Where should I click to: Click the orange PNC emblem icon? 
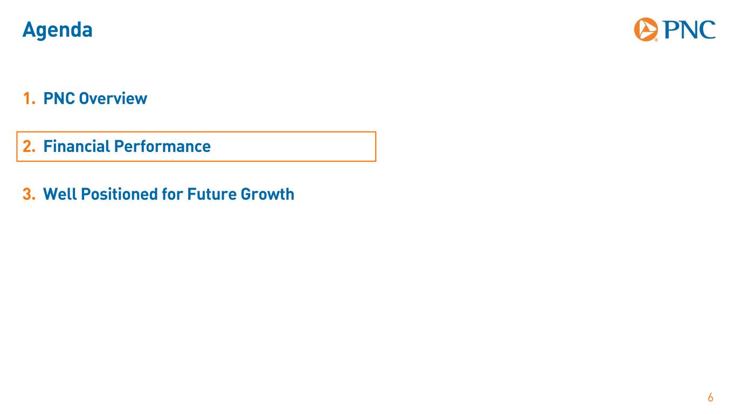[x=645, y=29]
